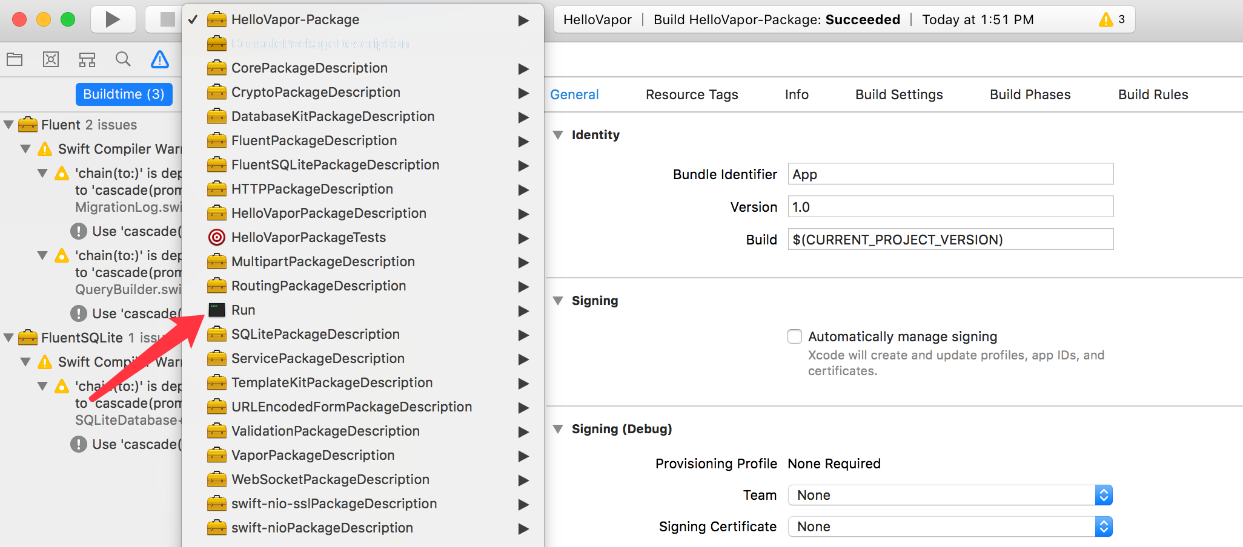Click the target icon of HelloVaporPackageTests
The height and width of the screenshot is (547, 1243).
[x=217, y=237]
